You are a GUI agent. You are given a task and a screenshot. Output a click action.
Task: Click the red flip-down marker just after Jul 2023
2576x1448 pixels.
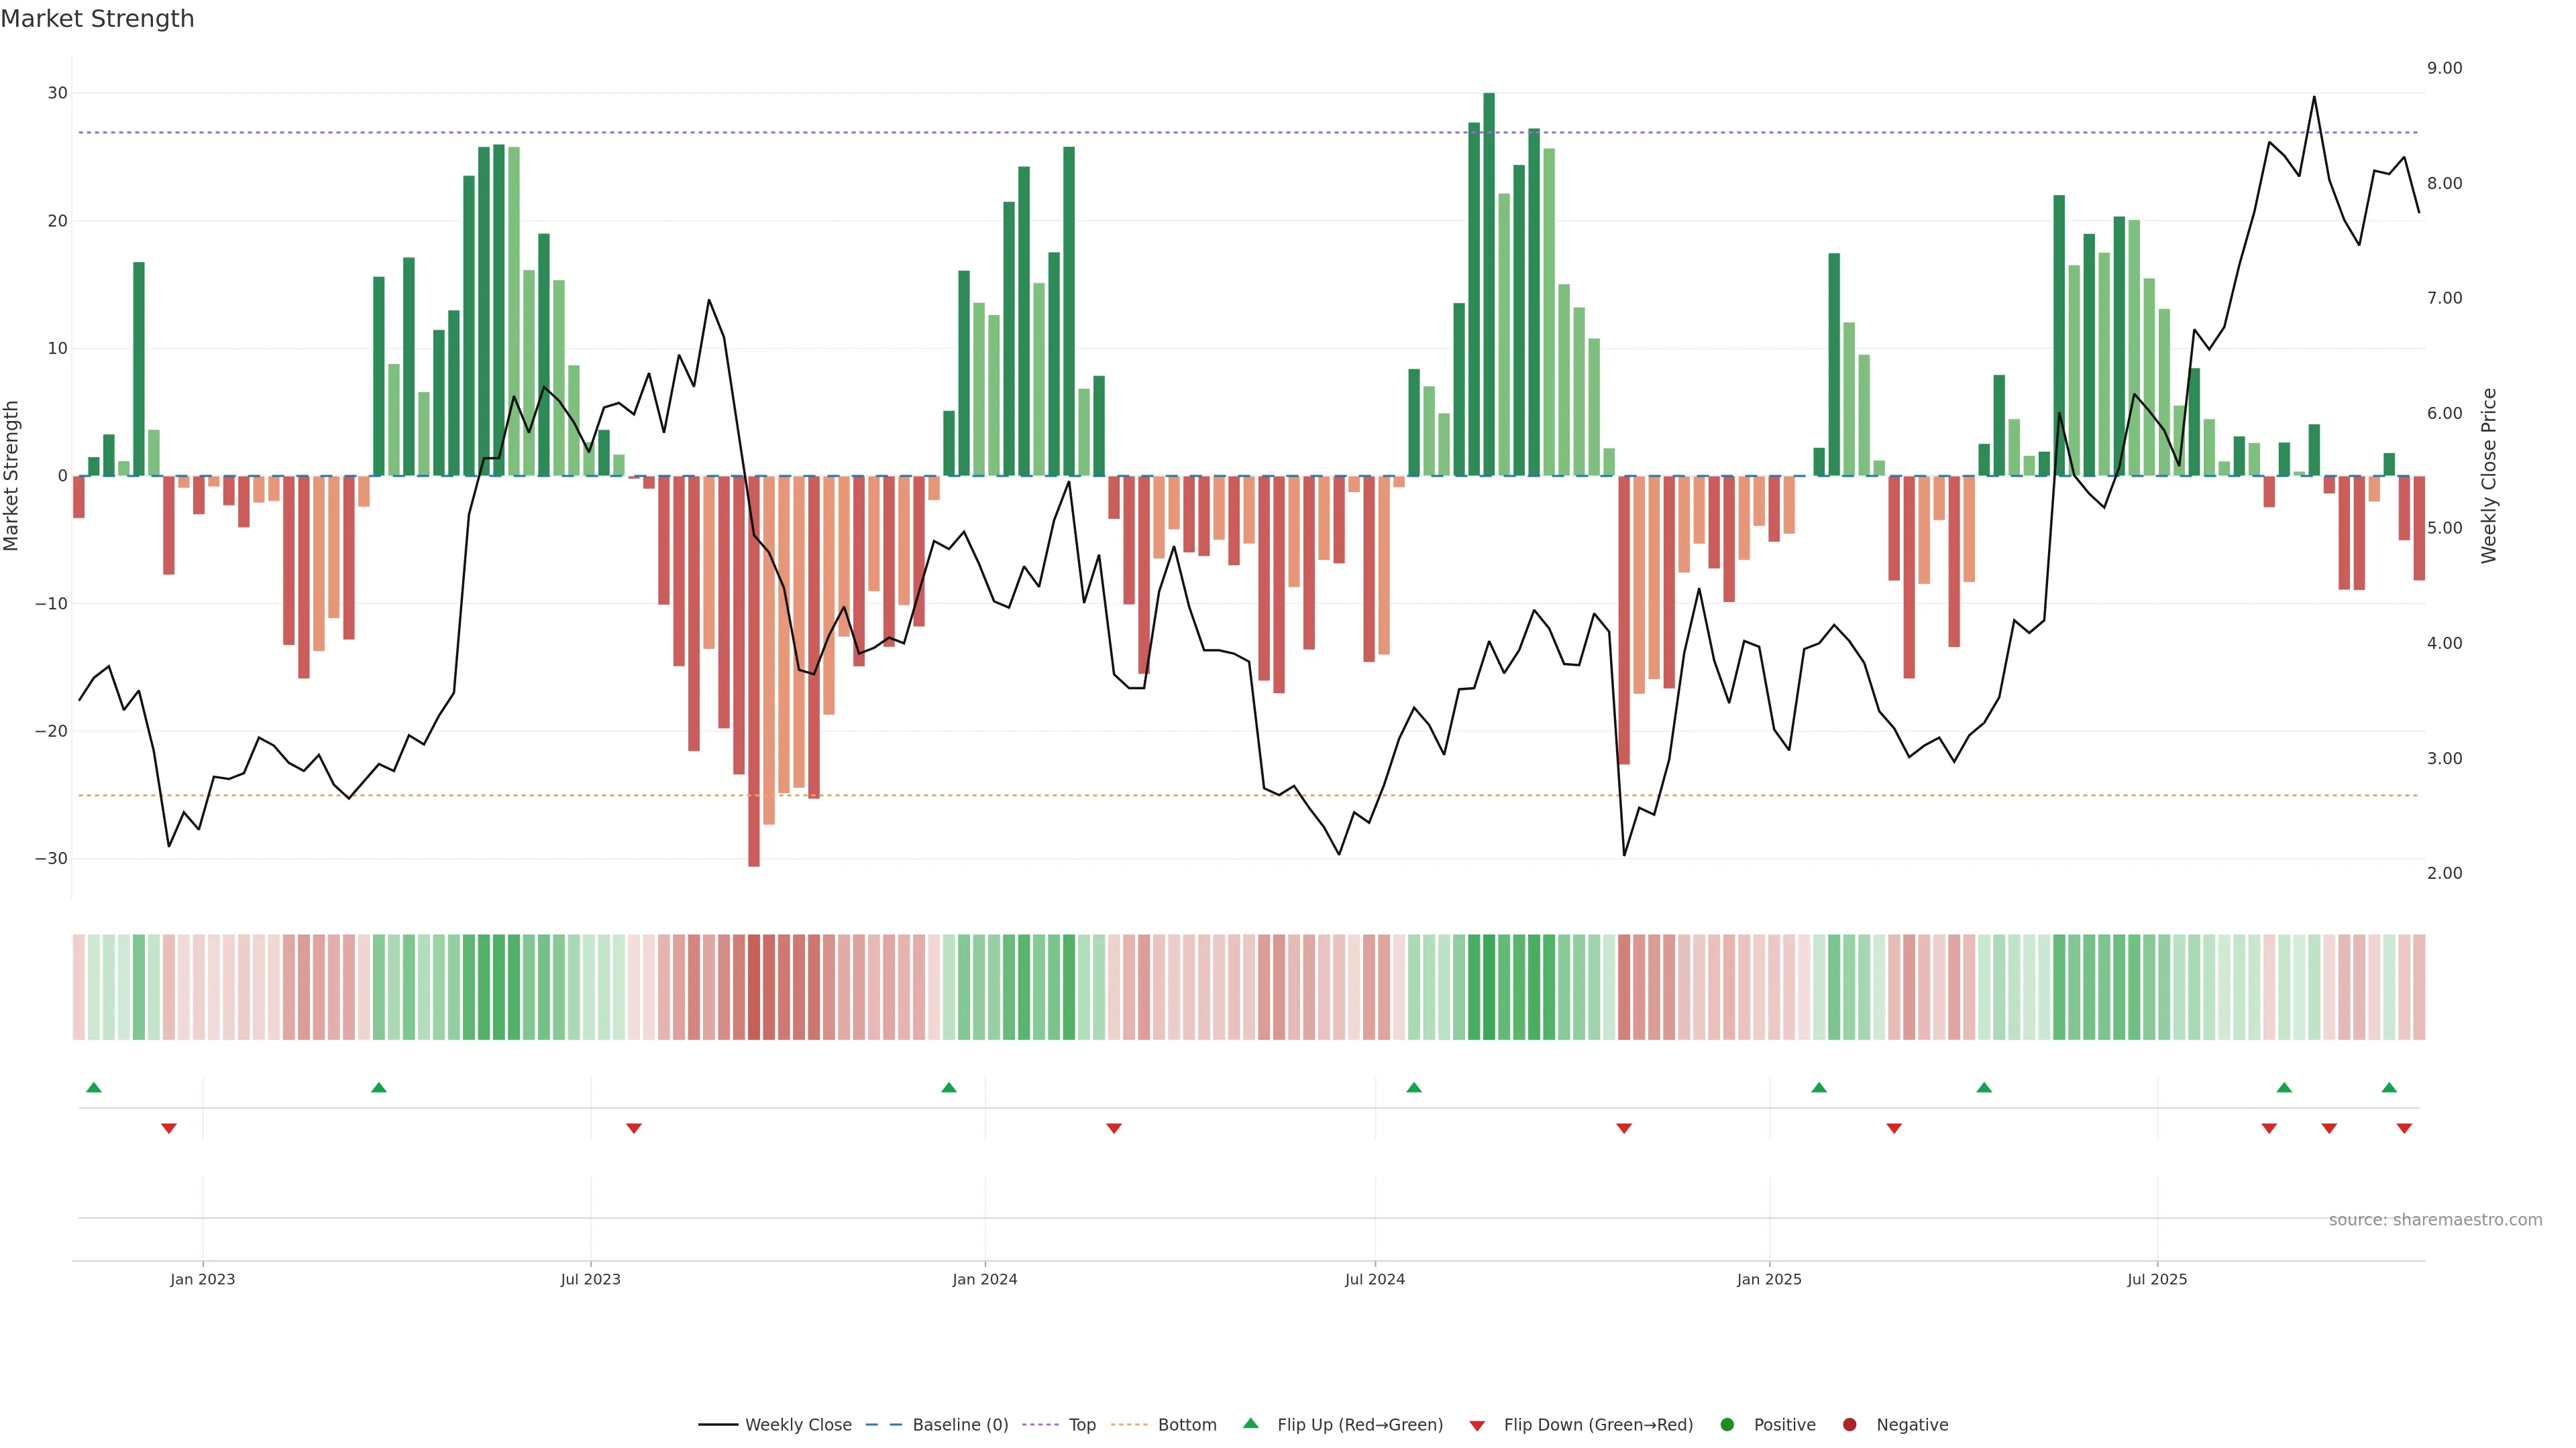[x=634, y=1128]
